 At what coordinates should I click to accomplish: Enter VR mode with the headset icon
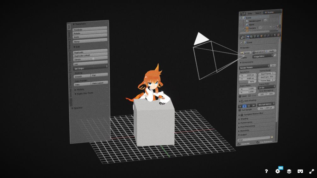(300, 171)
